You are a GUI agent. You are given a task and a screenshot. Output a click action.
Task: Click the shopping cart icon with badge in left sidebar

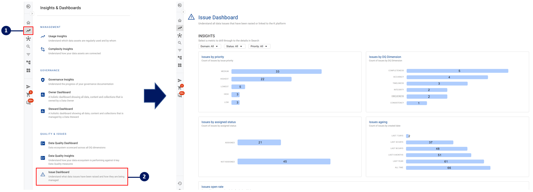click(x=28, y=95)
